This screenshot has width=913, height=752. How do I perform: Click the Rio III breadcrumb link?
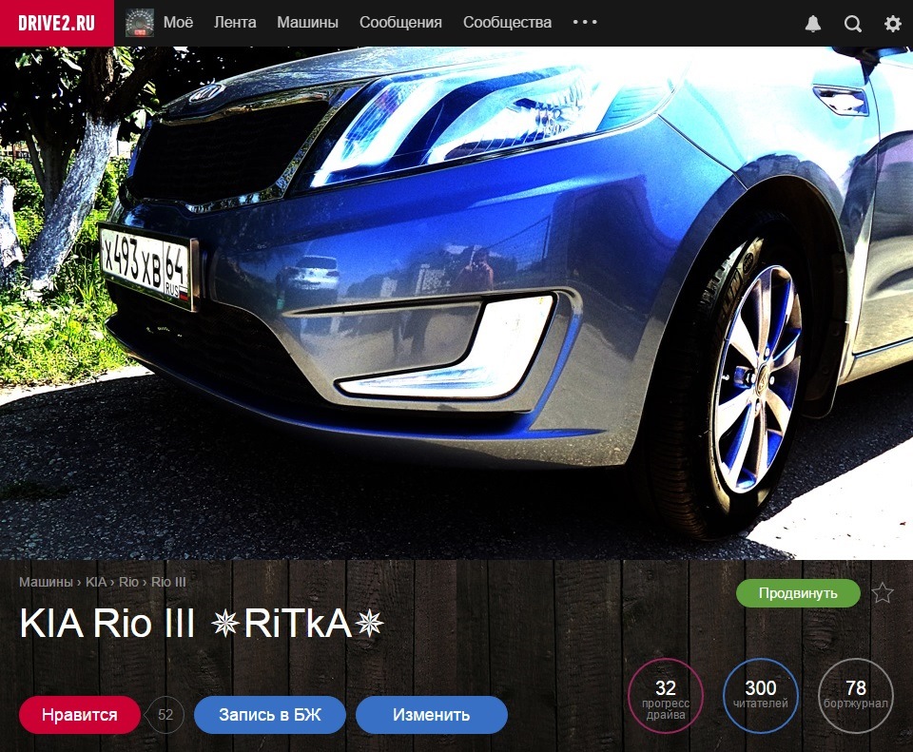click(x=168, y=582)
